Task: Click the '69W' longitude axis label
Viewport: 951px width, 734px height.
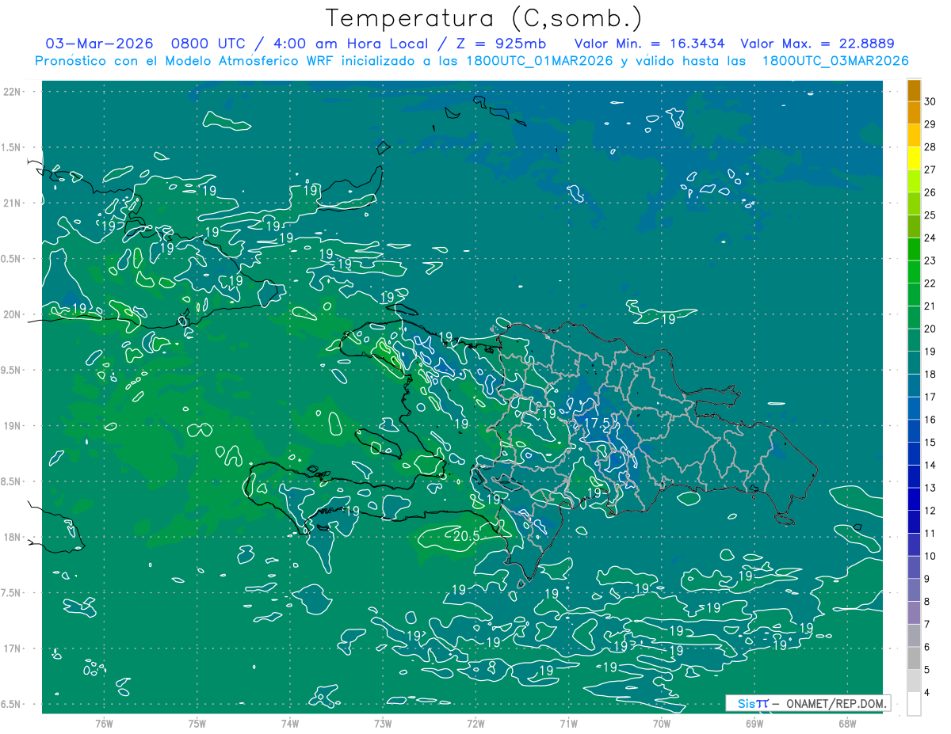Action: [754, 723]
